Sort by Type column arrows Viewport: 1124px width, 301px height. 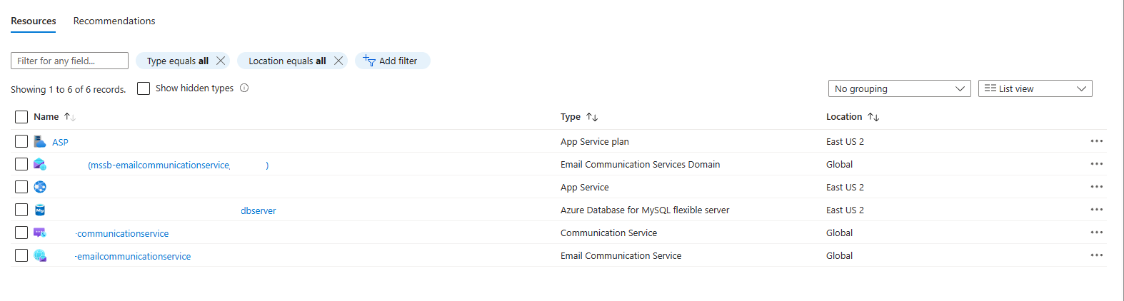coord(592,116)
